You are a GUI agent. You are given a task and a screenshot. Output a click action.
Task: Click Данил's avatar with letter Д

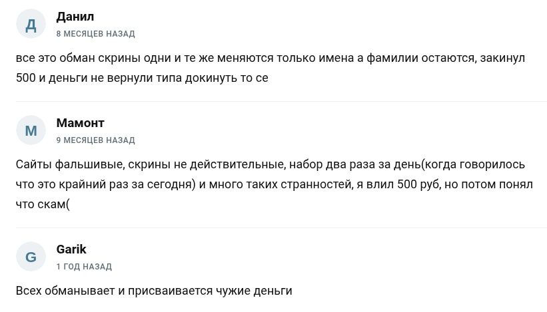point(31,25)
